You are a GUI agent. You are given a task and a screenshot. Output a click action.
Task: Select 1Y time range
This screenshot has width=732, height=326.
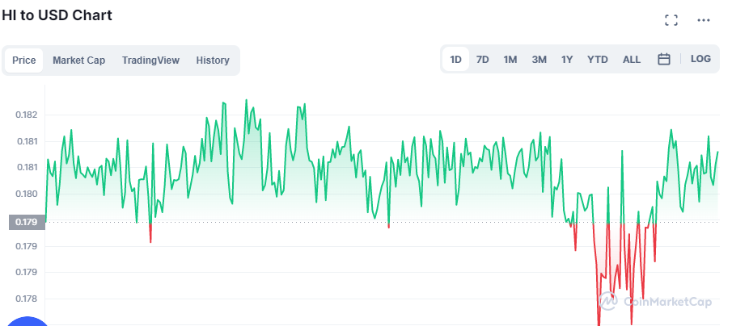point(567,60)
